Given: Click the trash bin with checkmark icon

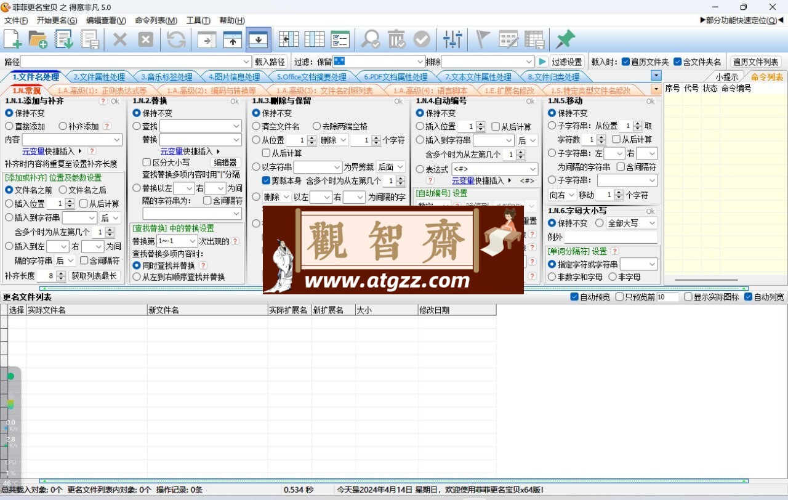Looking at the screenshot, I should click(396, 40).
